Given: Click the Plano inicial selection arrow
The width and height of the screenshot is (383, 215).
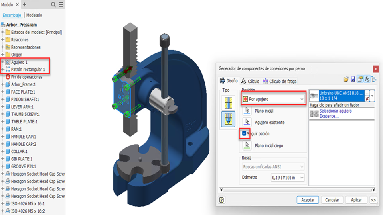Looking at the screenshot, I should point(247,111).
